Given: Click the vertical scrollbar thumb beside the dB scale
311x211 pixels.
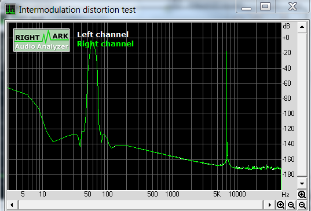Looking at the screenshot, I should (302, 105).
